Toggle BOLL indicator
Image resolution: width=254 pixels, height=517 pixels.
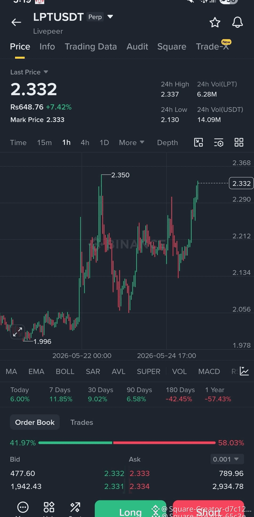(65, 371)
